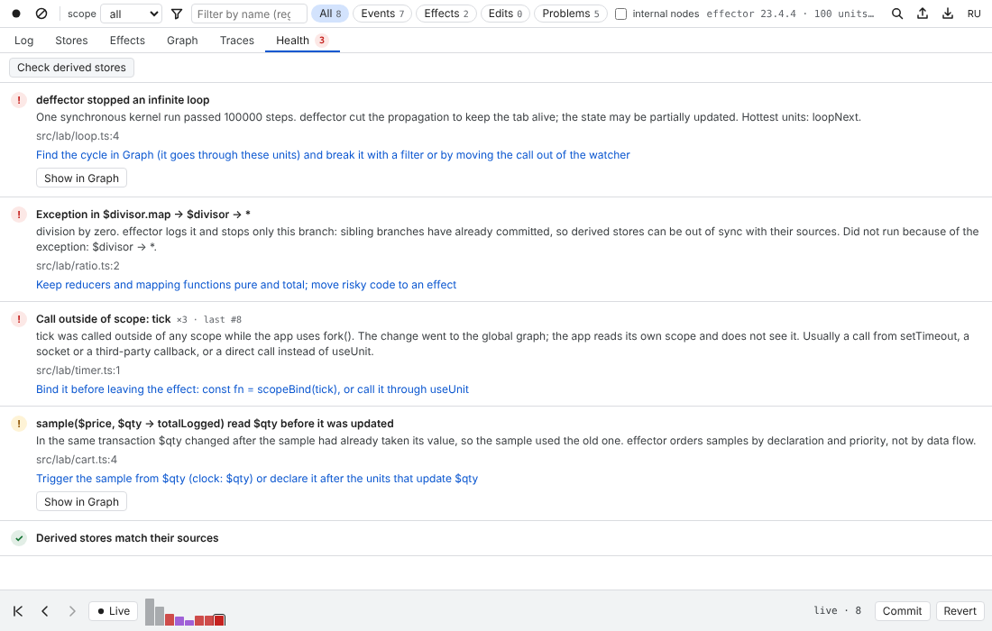Toggle the All 8 filter chip

click(x=330, y=14)
